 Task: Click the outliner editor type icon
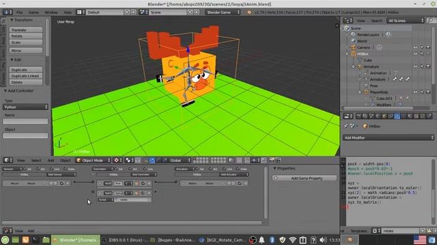tap(348, 20)
